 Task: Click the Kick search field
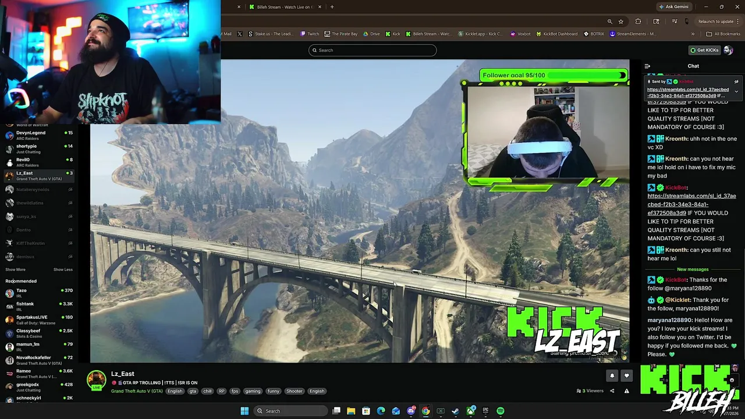372,50
